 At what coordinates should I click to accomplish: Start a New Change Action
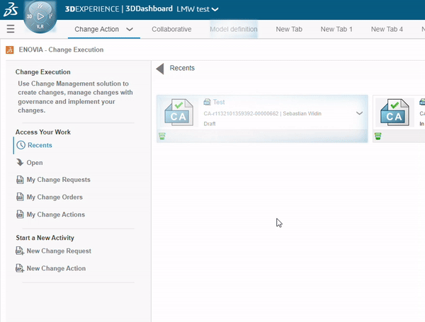pos(56,268)
